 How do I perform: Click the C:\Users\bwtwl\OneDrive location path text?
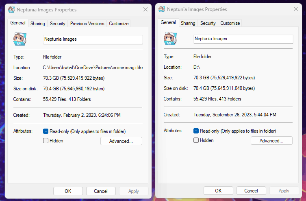[93, 68]
